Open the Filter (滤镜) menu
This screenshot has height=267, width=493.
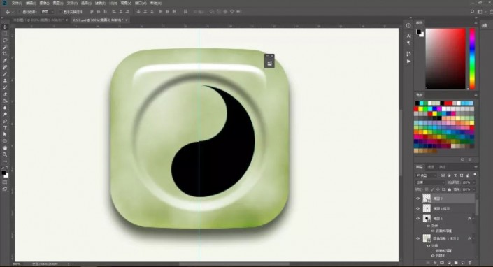(100, 3)
